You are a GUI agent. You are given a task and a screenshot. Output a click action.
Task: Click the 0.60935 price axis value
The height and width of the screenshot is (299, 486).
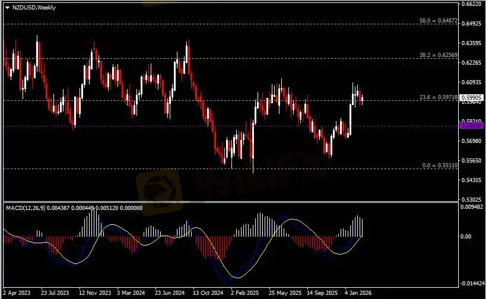(x=473, y=82)
